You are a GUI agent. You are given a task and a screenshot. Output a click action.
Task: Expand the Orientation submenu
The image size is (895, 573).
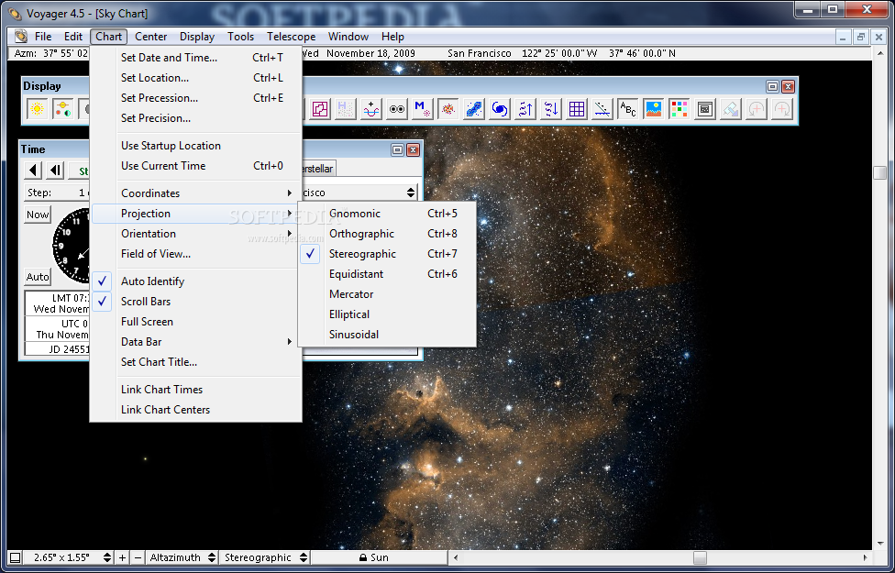coord(195,234)
